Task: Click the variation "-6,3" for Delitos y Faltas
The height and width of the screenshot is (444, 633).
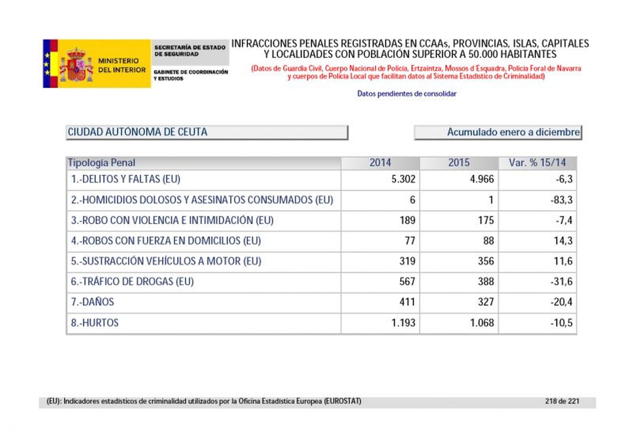Action: click(x=564, y=179)
